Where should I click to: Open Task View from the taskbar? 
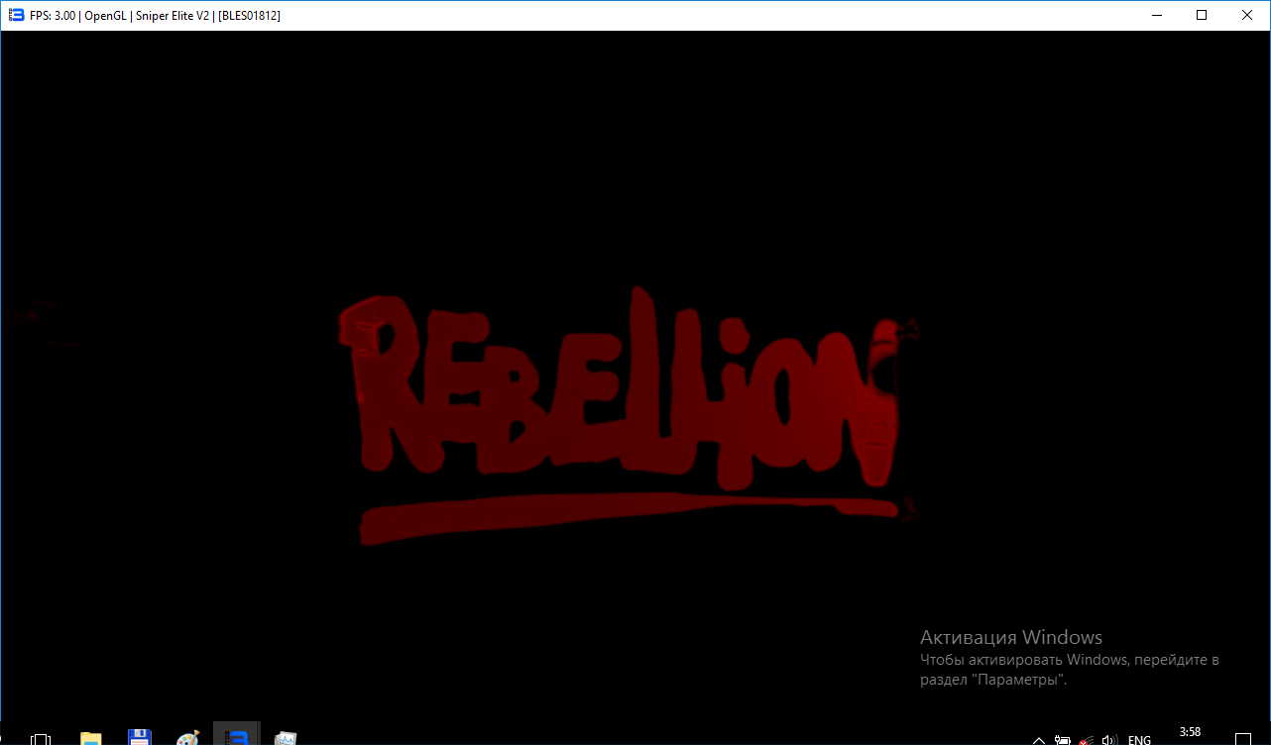[x=41, y=738]
